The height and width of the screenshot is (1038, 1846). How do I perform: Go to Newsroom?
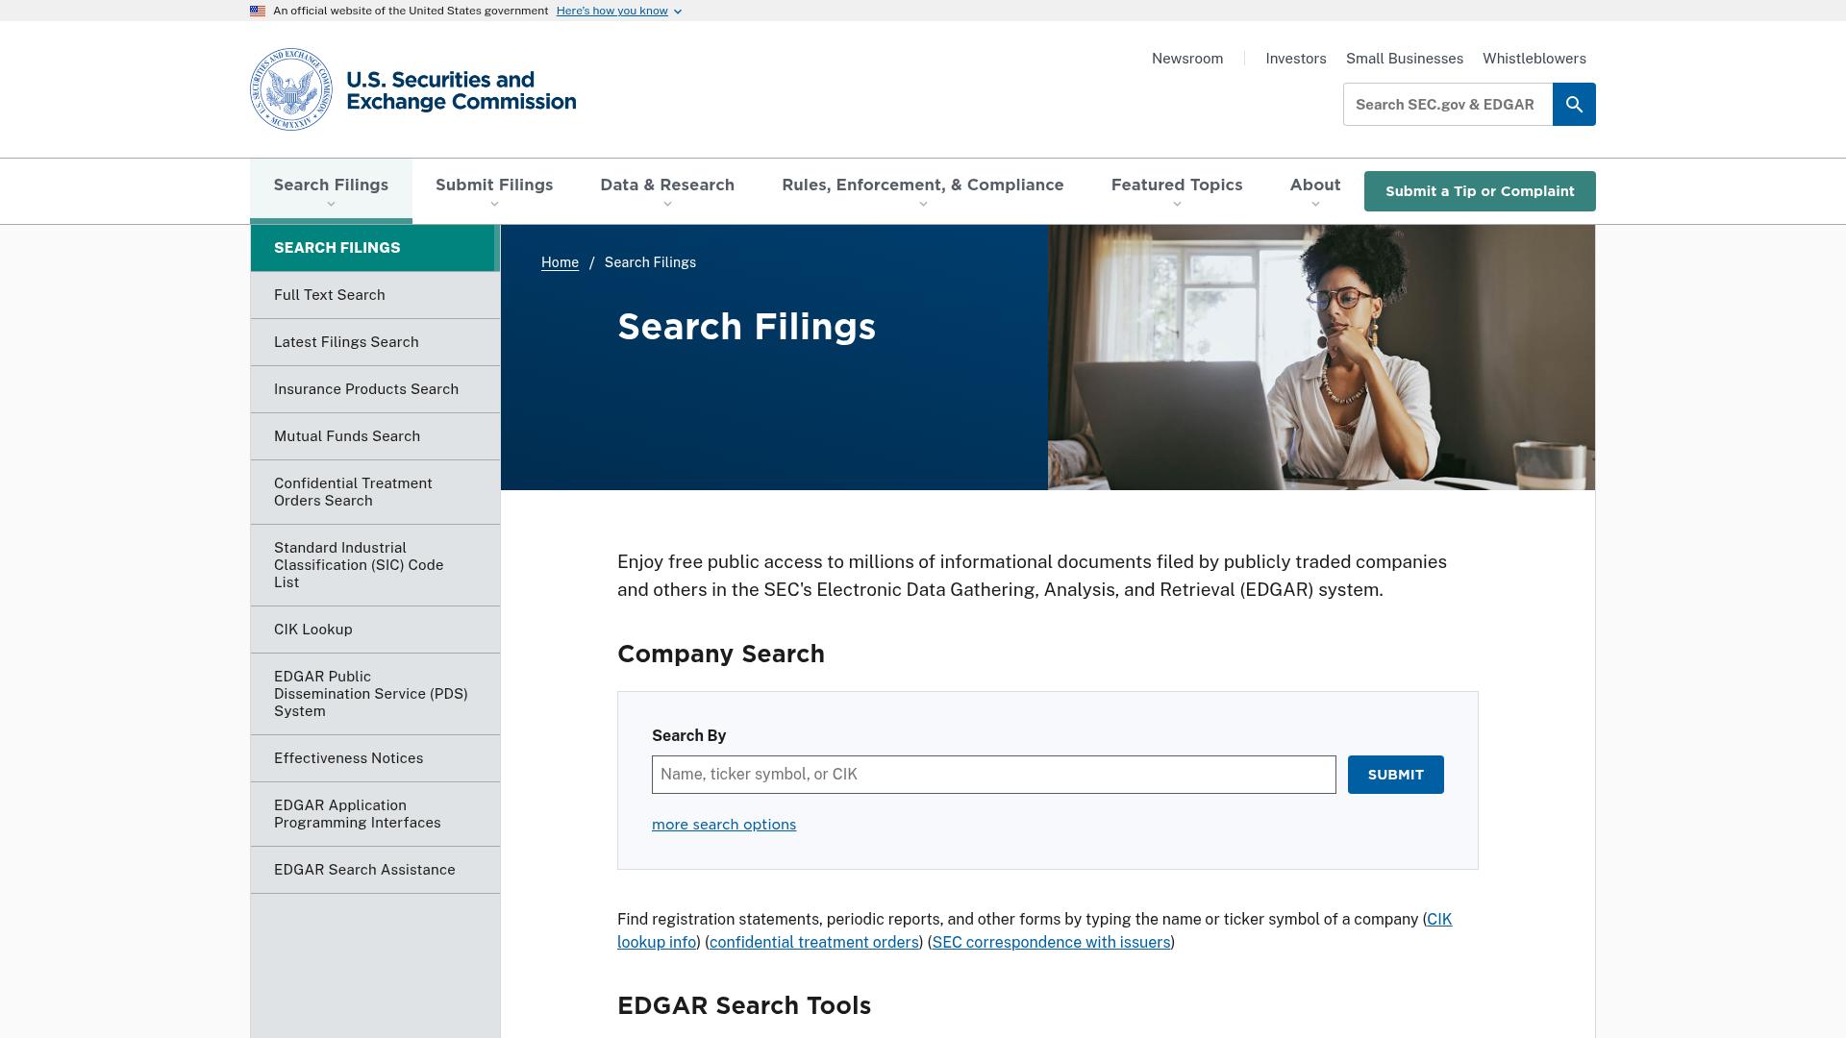1187,59
